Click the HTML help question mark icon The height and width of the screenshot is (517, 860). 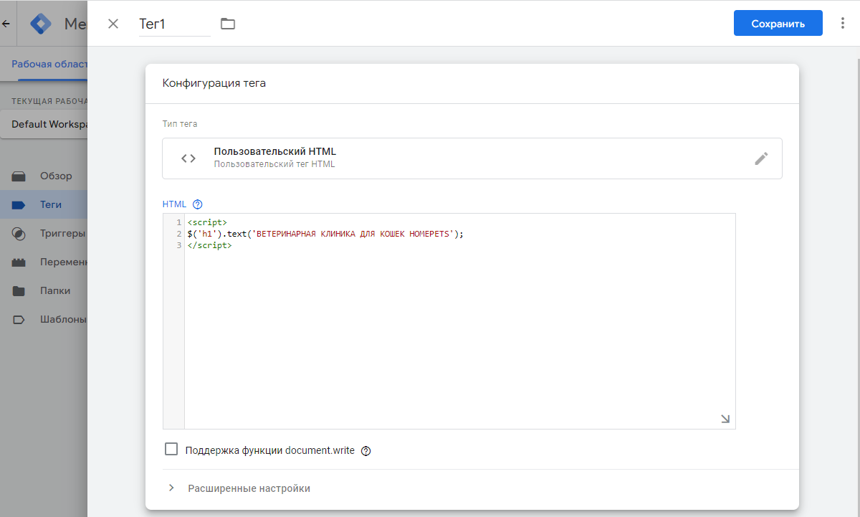tap(198, 204)
